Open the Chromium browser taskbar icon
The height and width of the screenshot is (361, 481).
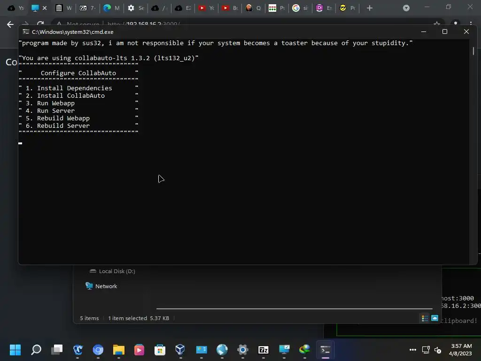(98, 350)
